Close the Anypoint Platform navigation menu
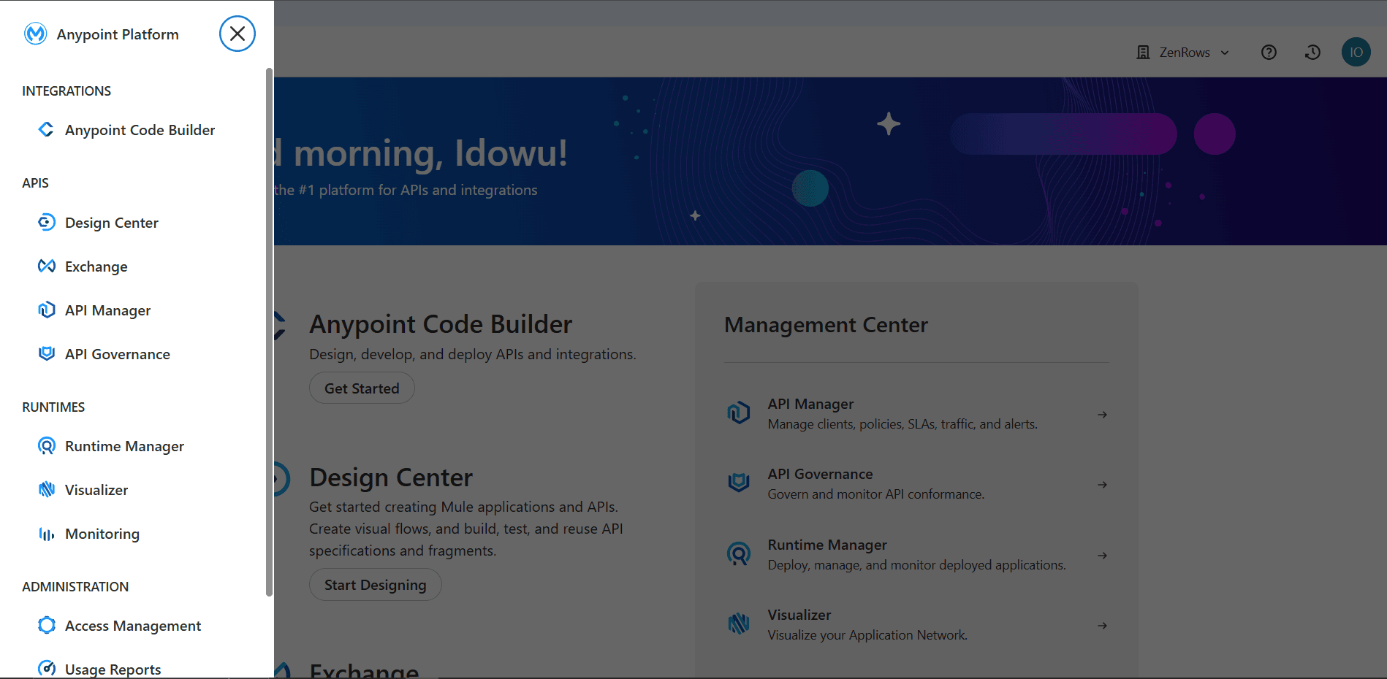Image resolution: width=1387 pixels, height=679 pixels. (237, 34)
